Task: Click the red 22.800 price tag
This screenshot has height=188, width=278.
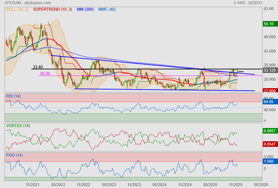Action: point(269,91)
